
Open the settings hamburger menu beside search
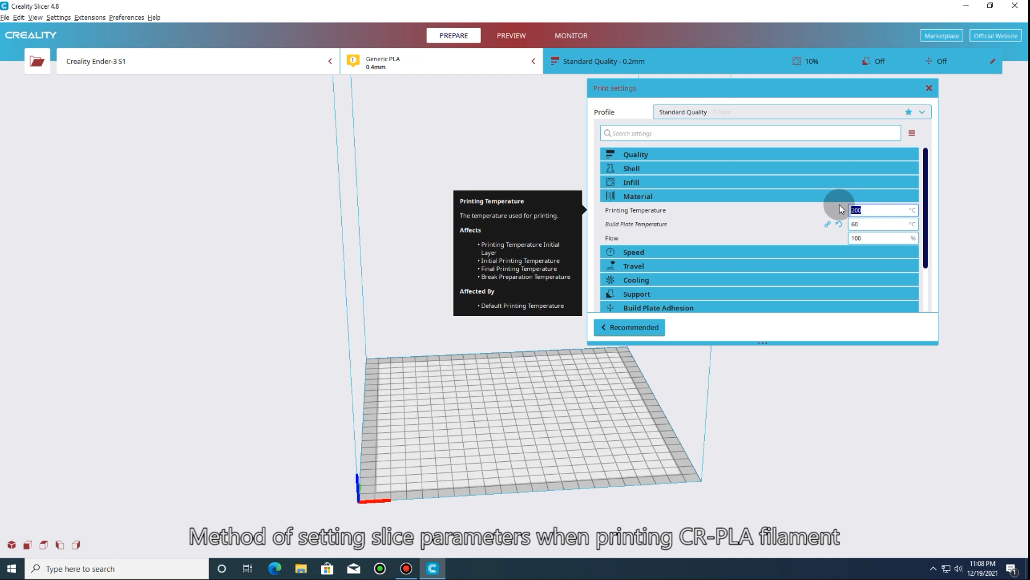[913, 133]
